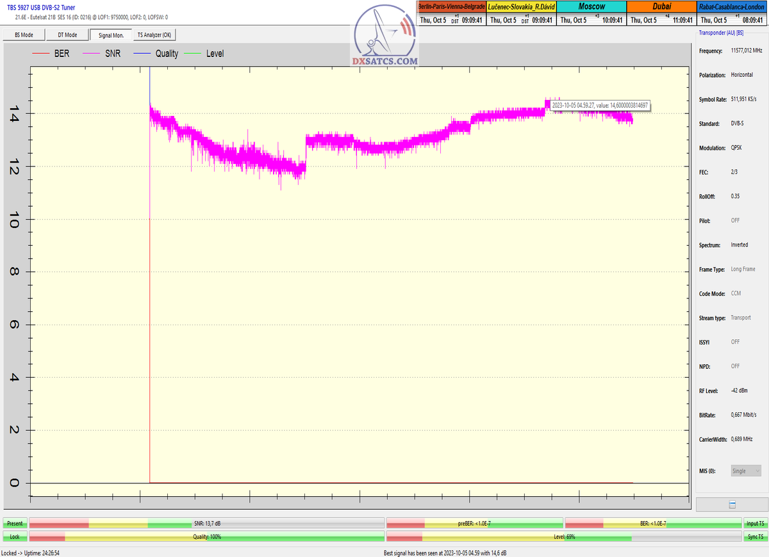Click the list icon button below MIS
Screen dimensions: 769x557
732,505
